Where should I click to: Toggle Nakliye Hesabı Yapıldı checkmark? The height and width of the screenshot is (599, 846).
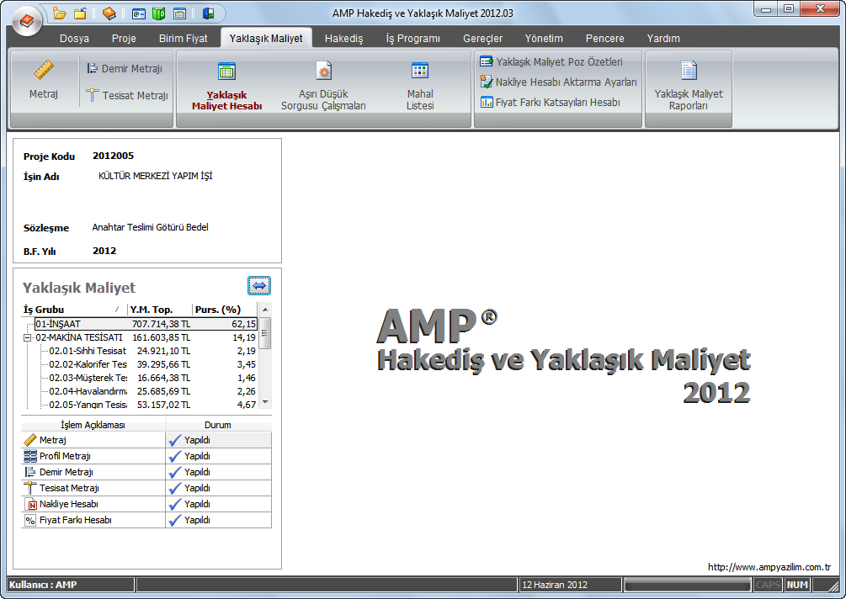pyautogui.click(x=175, y=504)
